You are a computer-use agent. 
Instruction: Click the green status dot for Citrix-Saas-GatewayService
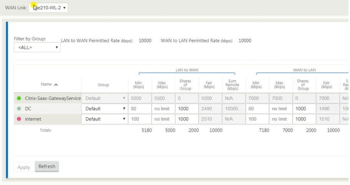[x=19, y=98]
